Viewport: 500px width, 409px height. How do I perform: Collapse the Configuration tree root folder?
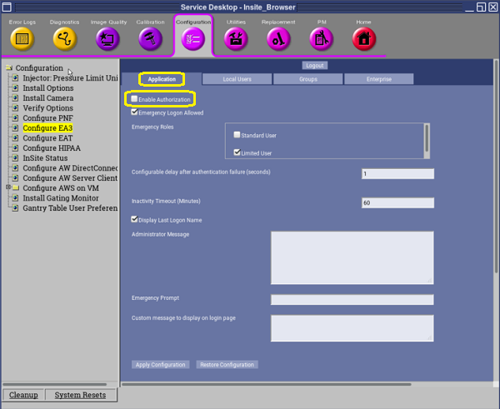tap(8, 68)
